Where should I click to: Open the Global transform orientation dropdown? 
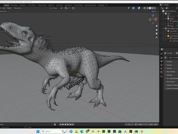[55, 8]
